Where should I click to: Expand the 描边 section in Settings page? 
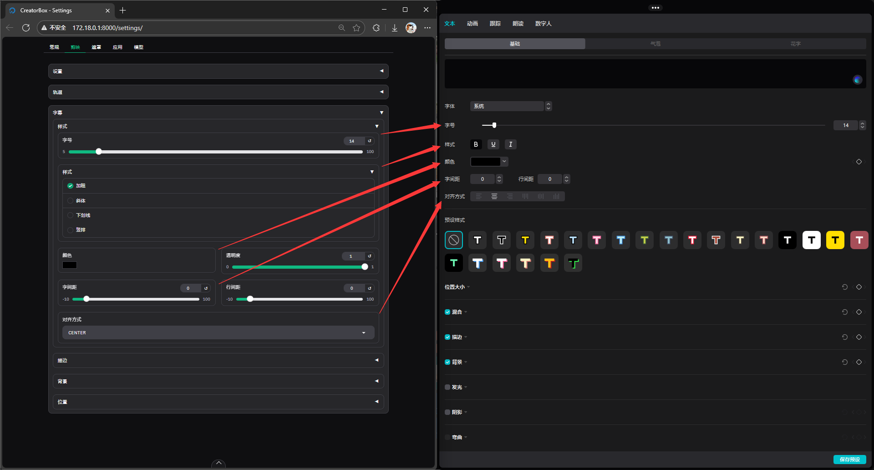click(x=218, y=360)
